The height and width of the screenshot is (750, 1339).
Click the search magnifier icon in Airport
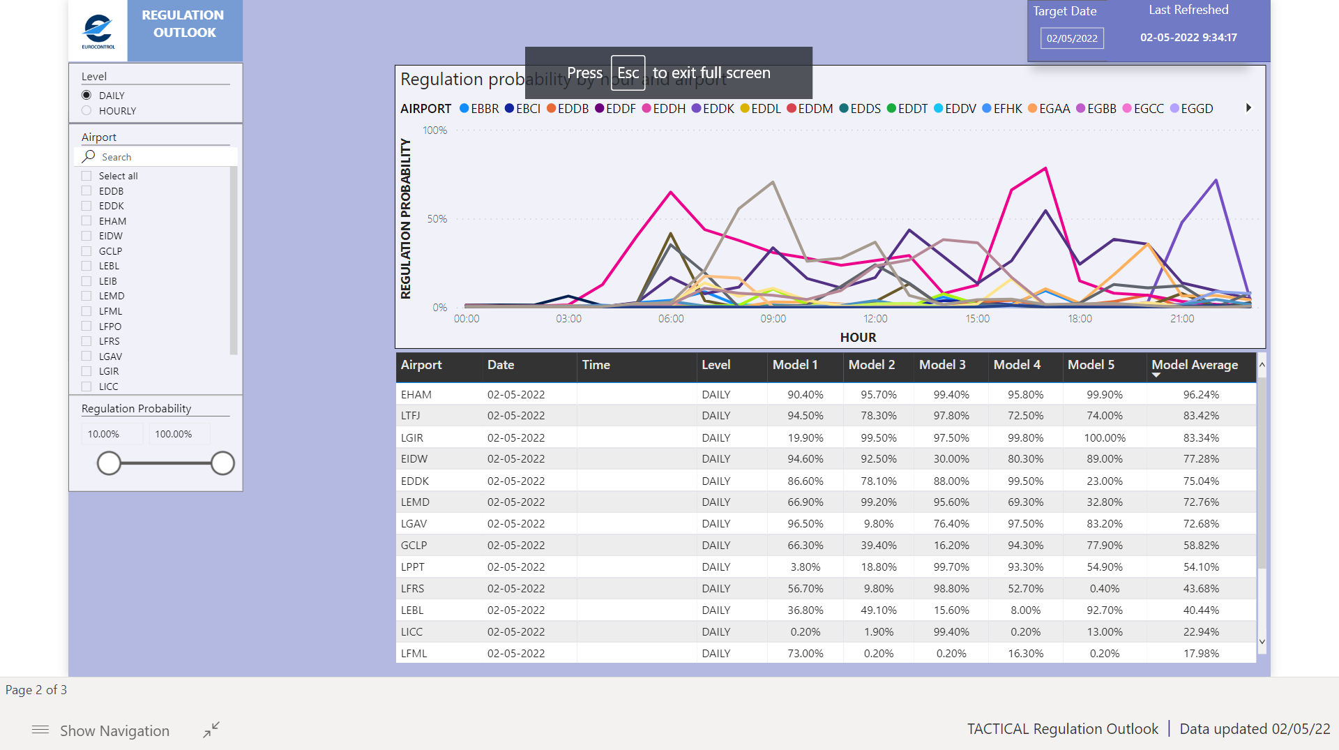click(89, 156)
